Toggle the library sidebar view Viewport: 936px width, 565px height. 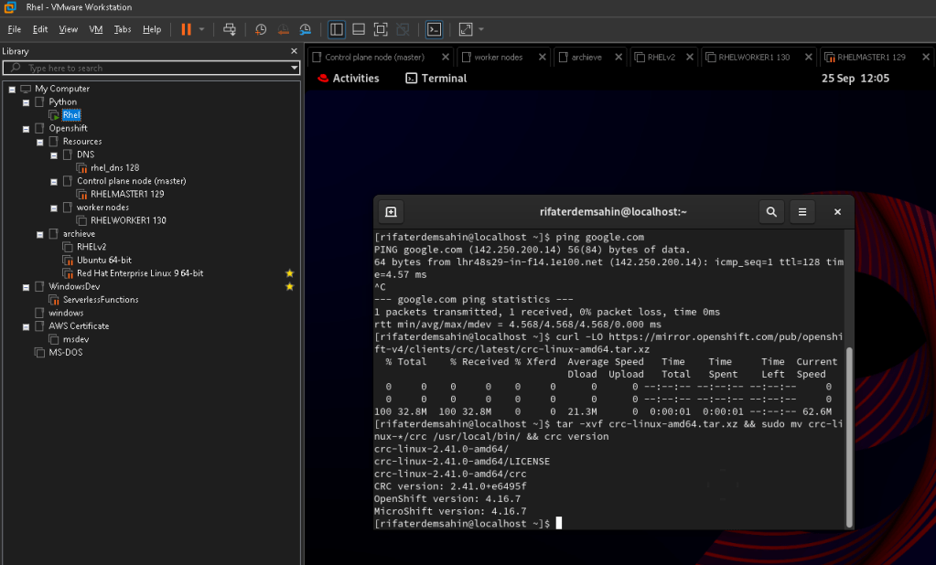[337, 29]
